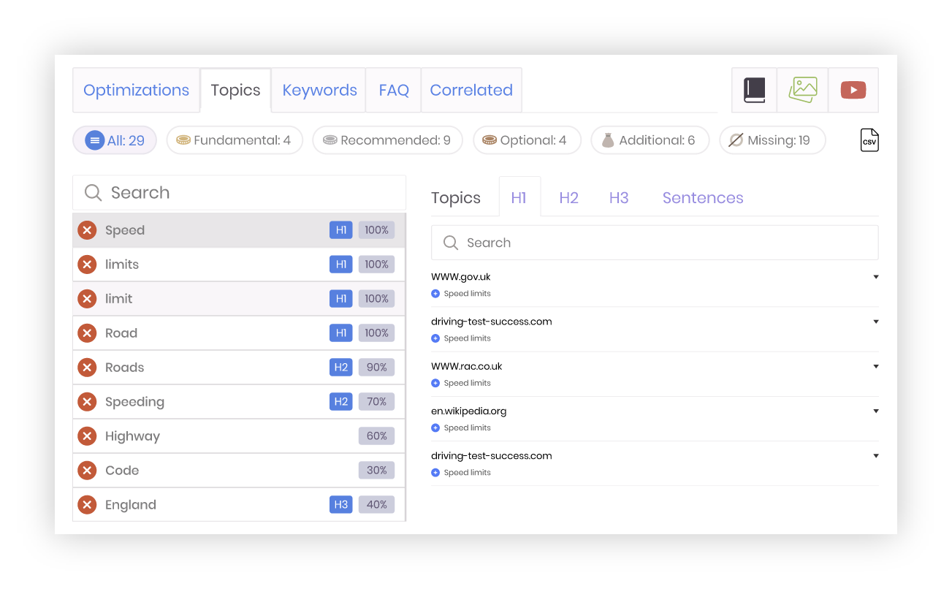Click the 70% score badge on Speeding
Image resolution: width=952 pixels, height=589 pixels.
tap(376, 401)
